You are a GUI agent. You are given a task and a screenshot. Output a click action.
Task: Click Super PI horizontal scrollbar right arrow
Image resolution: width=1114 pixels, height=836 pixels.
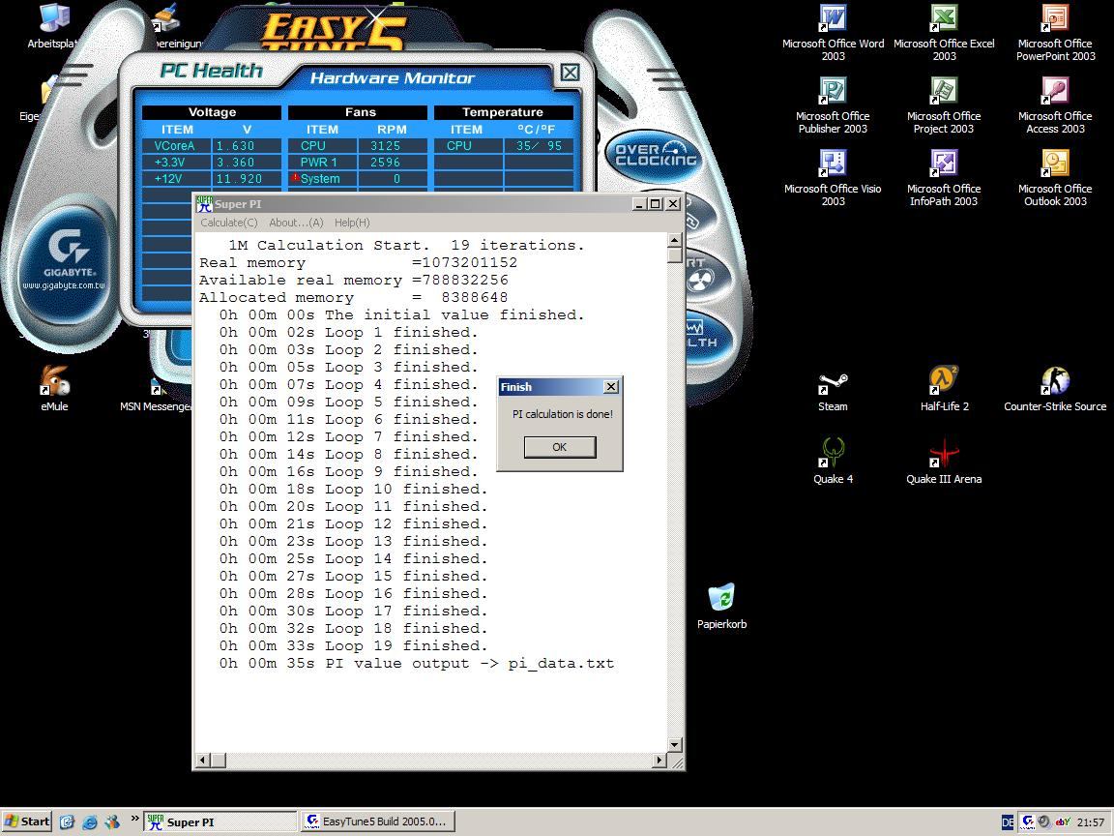coord(660,760)
